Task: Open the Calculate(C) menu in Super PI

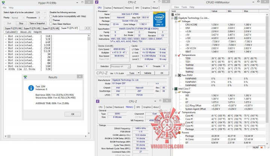Action: tap(12, 32)
